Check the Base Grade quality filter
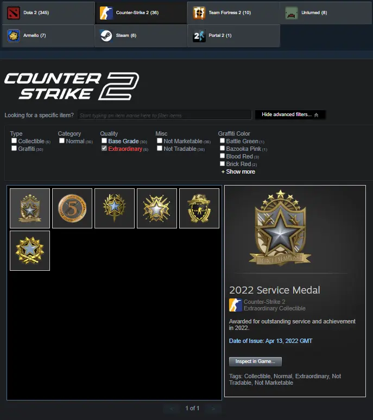 [x=104, y=141]
